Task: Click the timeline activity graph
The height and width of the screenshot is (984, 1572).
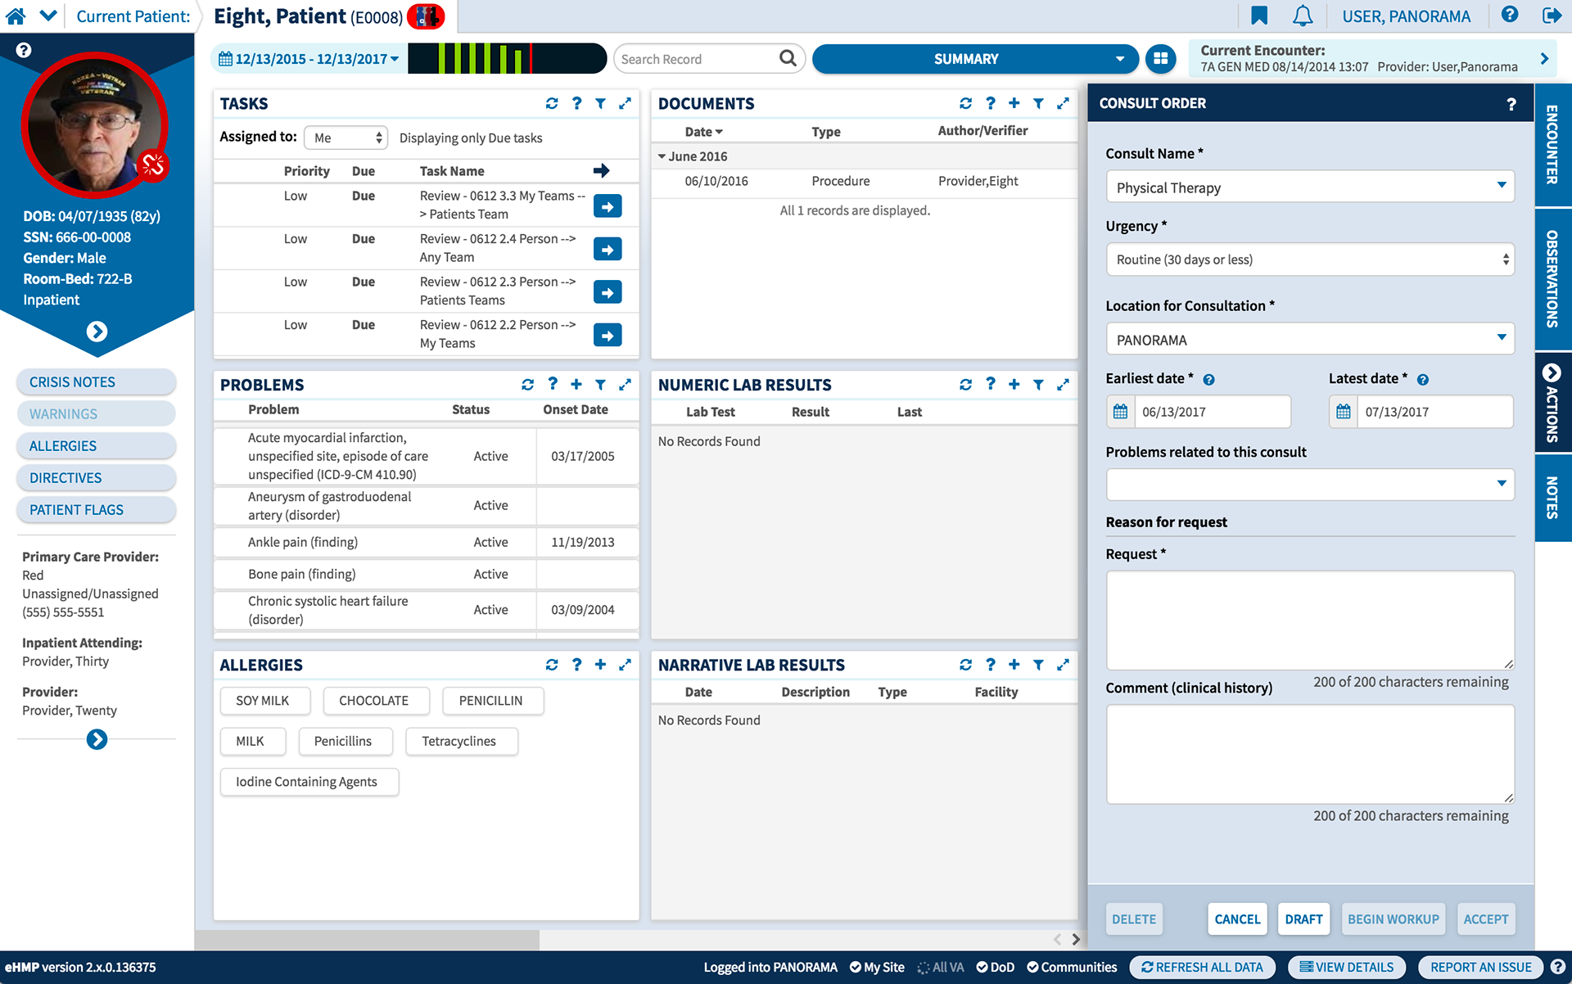Action: click(506, 59)
